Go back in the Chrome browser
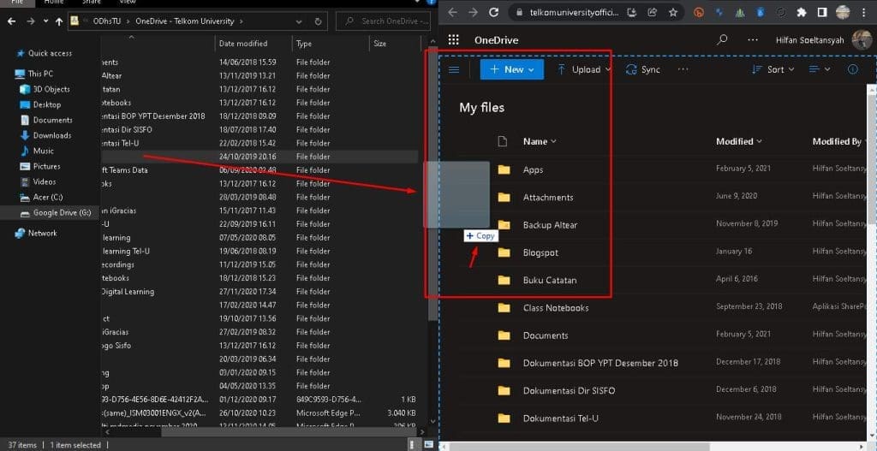The height and width of the screenshot is (451, 877). click(452, 12)
